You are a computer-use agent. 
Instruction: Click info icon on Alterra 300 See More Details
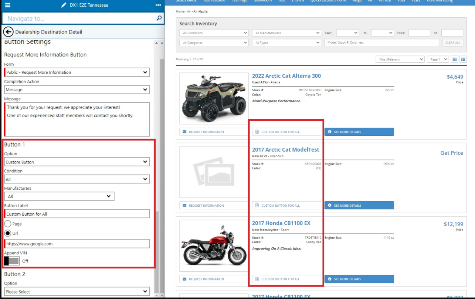click(x=330, y=132)
